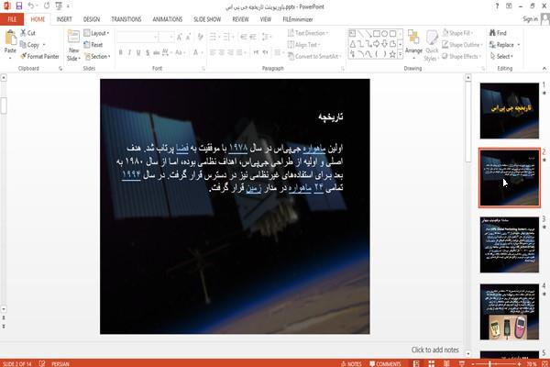
Task: Switch to Reading View in status bar
Action: [446, 363]
